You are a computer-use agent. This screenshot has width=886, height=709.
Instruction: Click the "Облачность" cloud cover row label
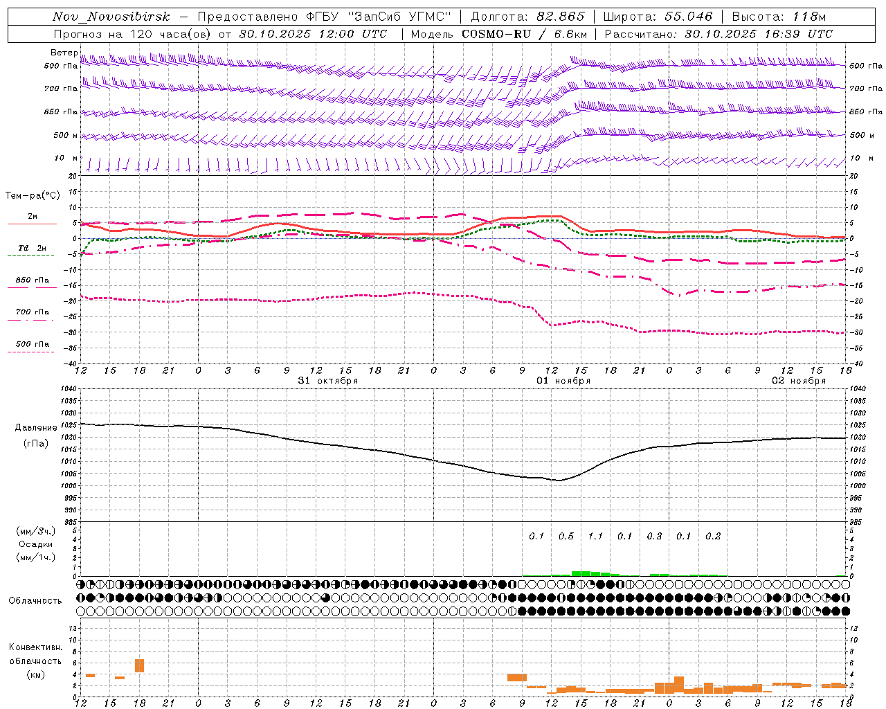point(35,601)
